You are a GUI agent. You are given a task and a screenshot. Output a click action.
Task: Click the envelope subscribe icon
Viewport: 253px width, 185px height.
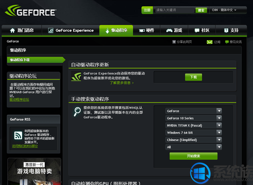pyautogui.click(x=210, y=42)
